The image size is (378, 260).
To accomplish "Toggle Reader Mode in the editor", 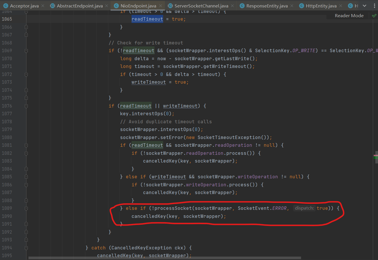I will tap(349, 15).
